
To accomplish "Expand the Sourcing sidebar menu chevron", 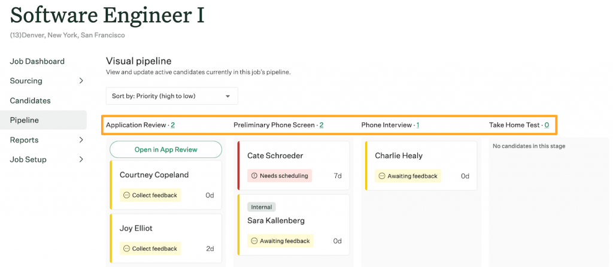I will pyautogui.click(x=81, y=81).
